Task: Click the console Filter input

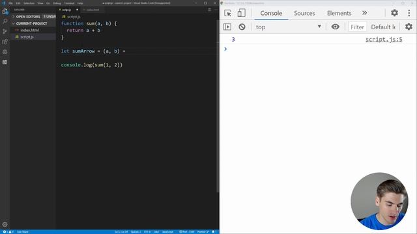Action: (357, 27)
